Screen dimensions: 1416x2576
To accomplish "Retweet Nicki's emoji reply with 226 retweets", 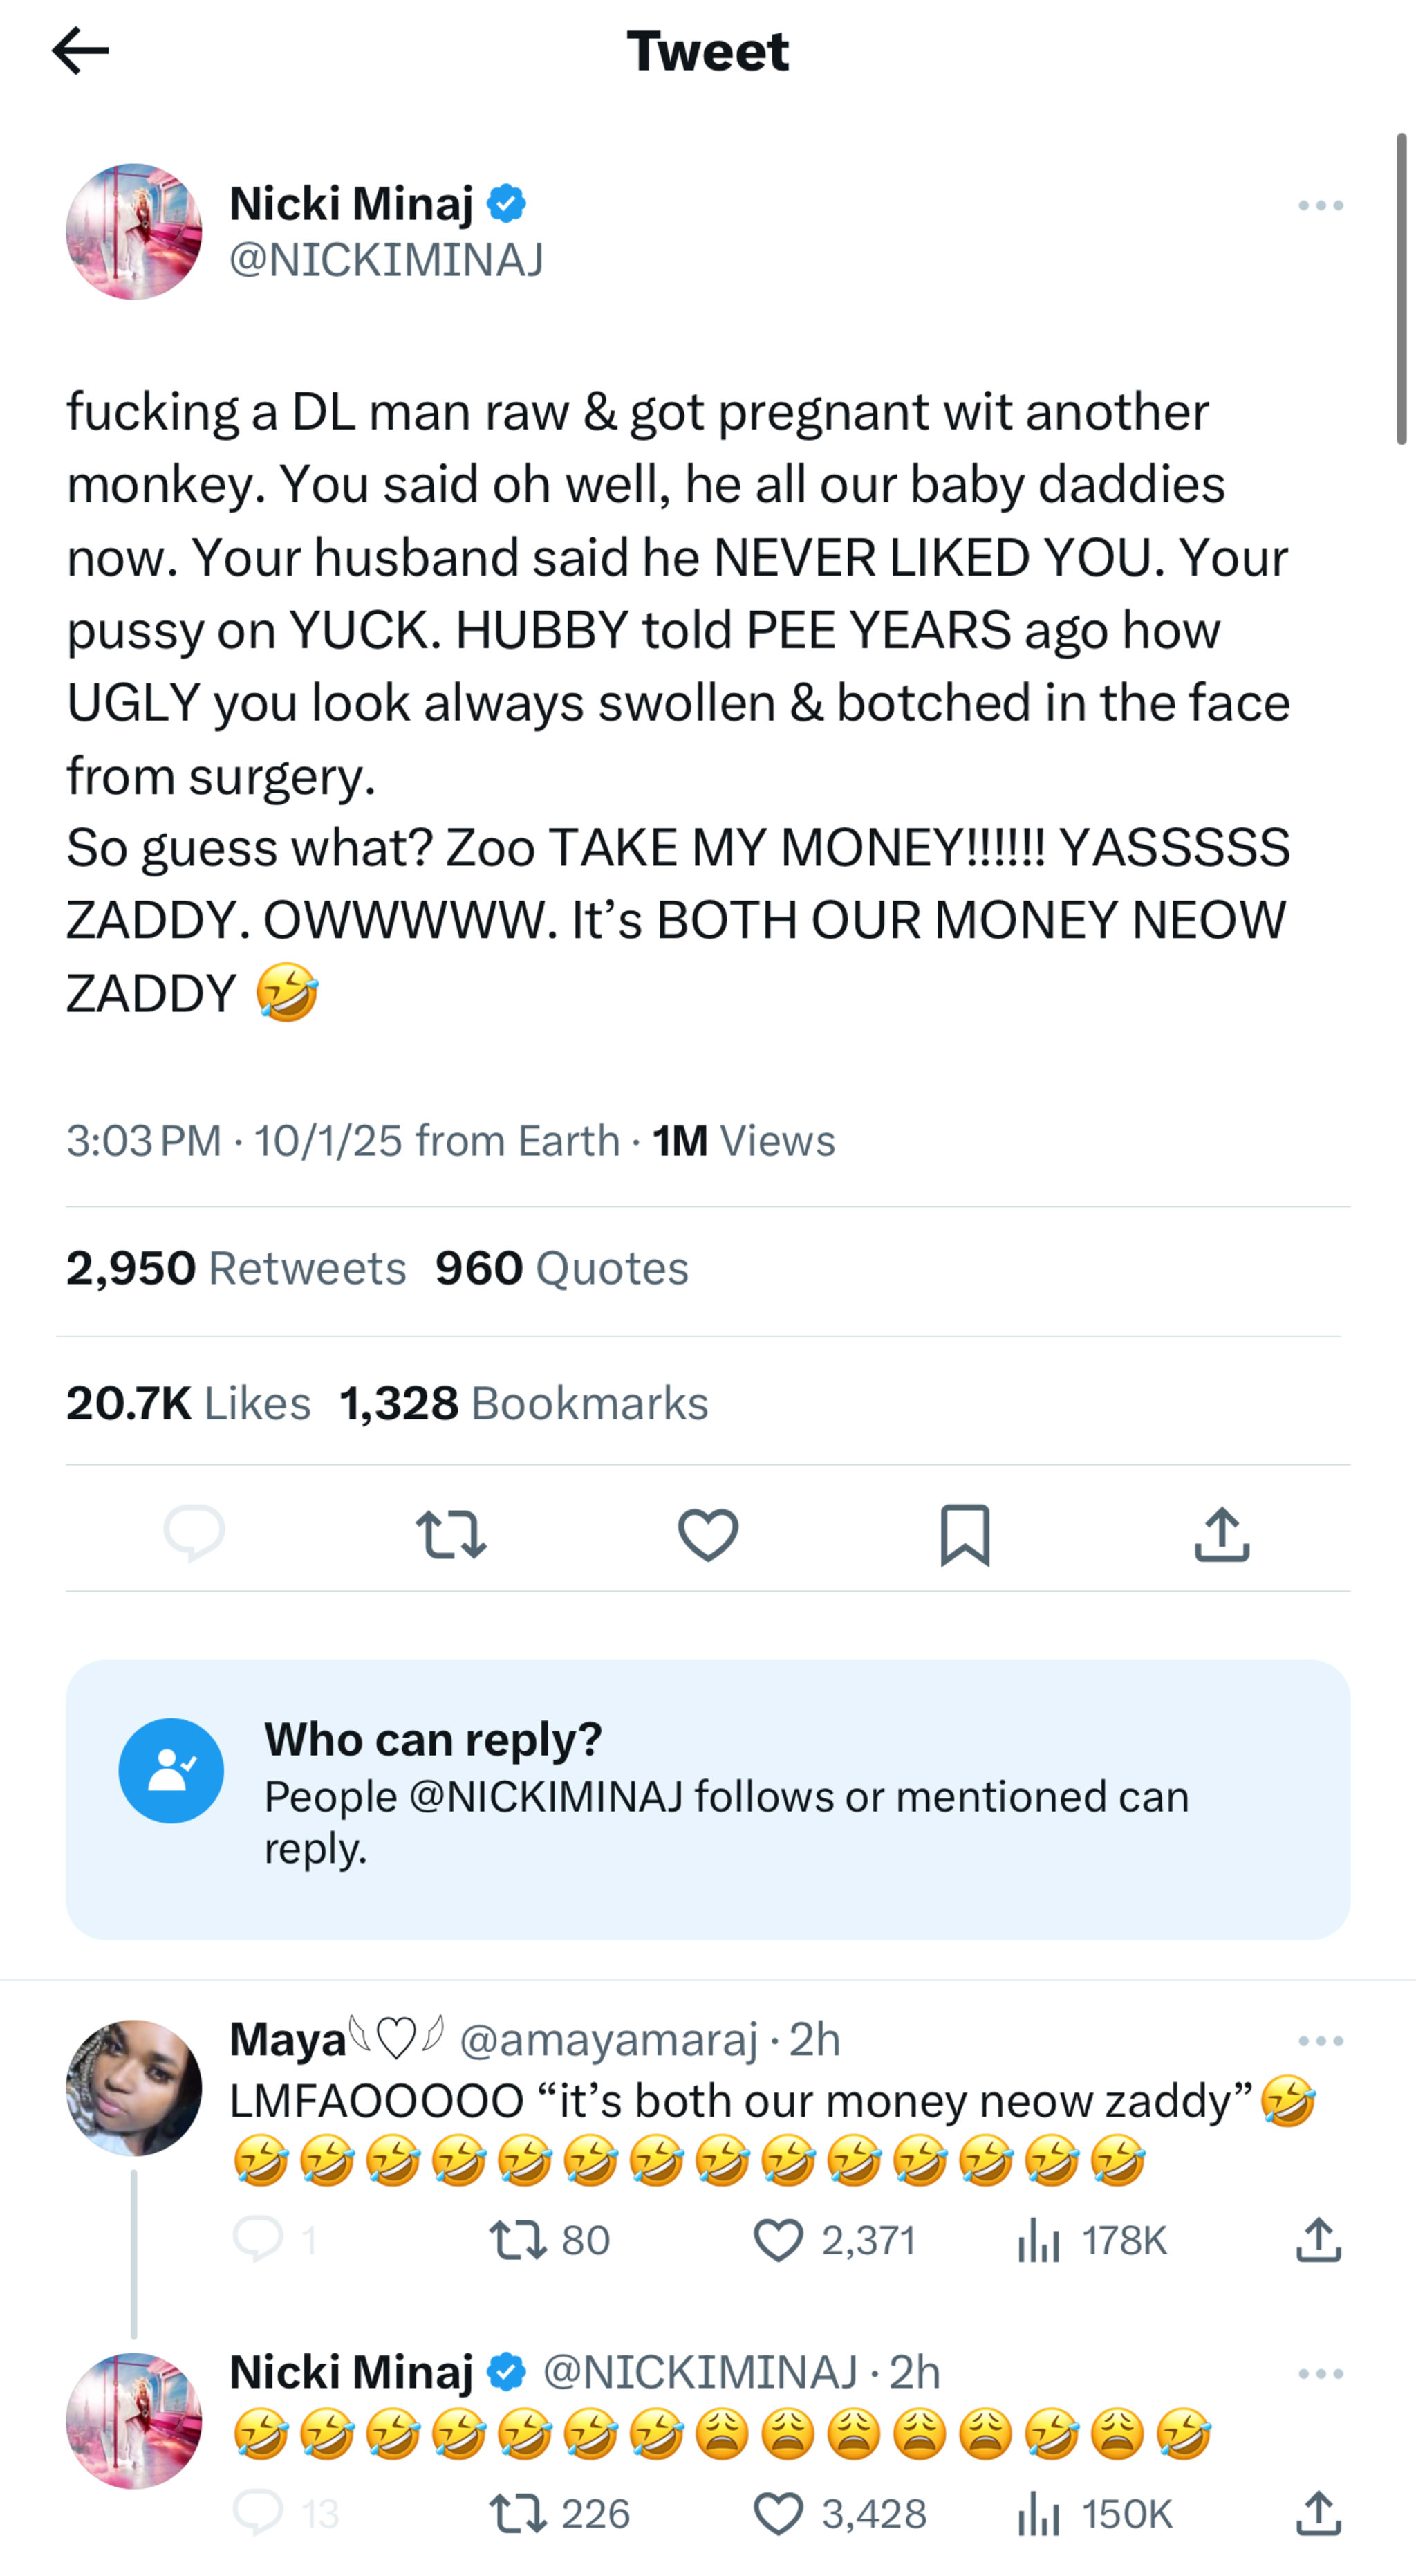I will click(x=519, y=2514).
